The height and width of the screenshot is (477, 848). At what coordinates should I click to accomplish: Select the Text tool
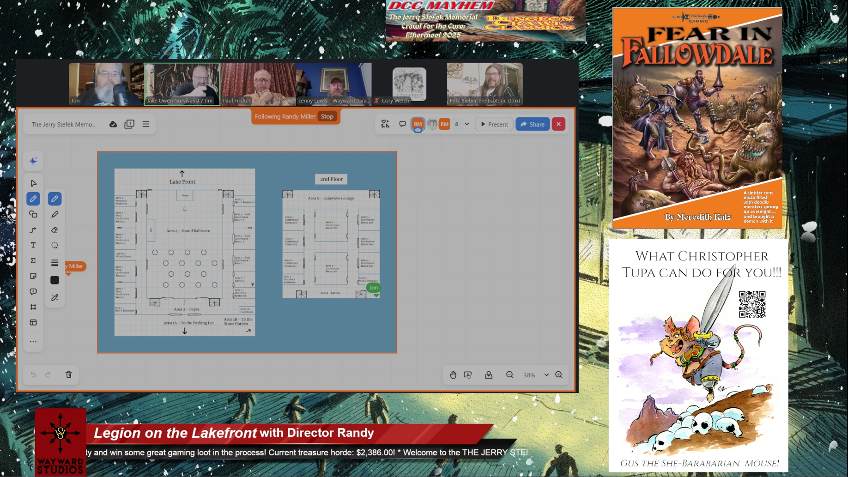33,245
